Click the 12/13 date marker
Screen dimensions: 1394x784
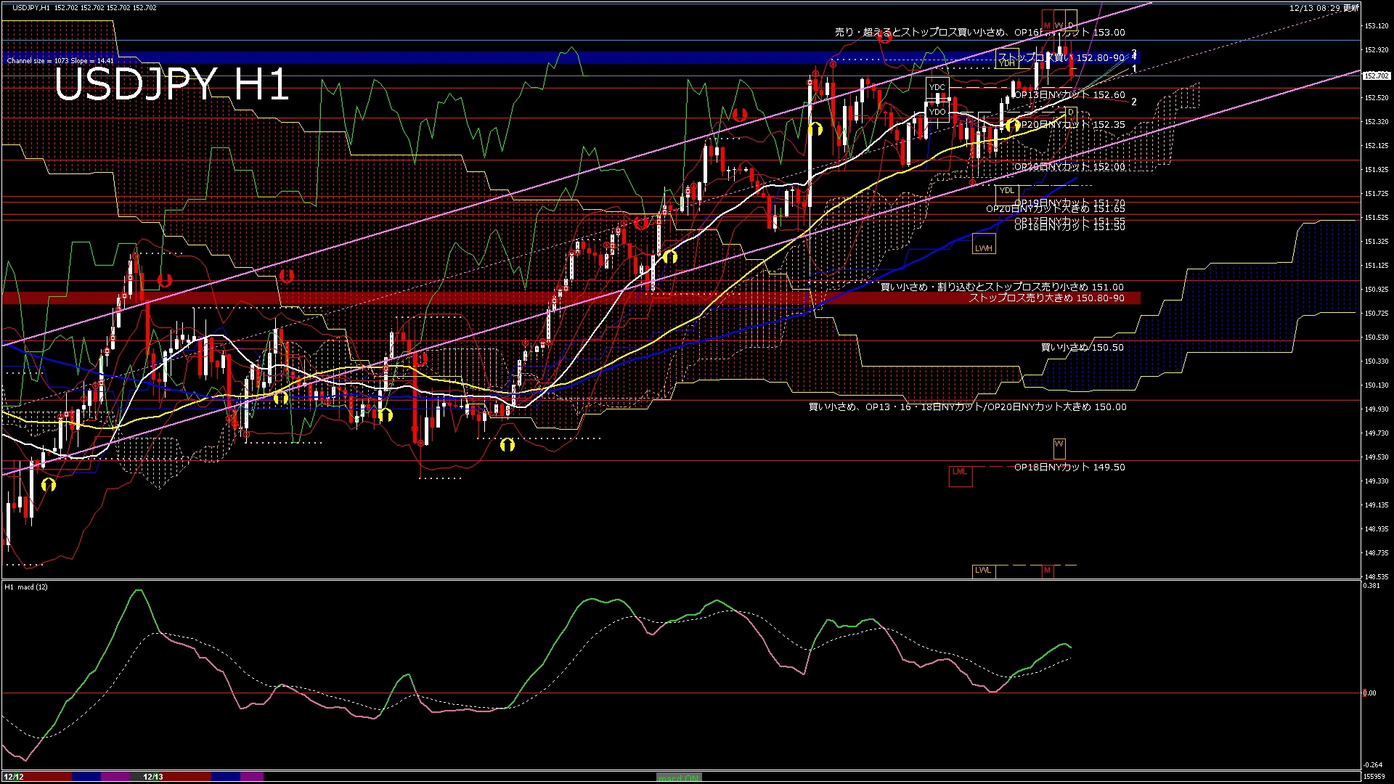[x=153, y=777]
